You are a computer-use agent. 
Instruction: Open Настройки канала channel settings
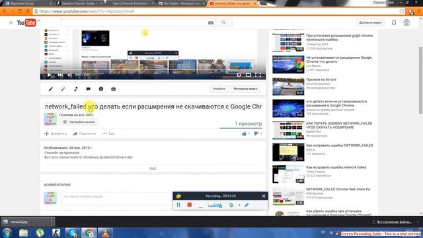(x=79, y=122)
